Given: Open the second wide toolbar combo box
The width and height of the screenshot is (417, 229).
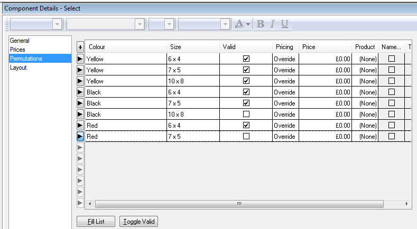Looking at the screenshot, I should 140,24.
